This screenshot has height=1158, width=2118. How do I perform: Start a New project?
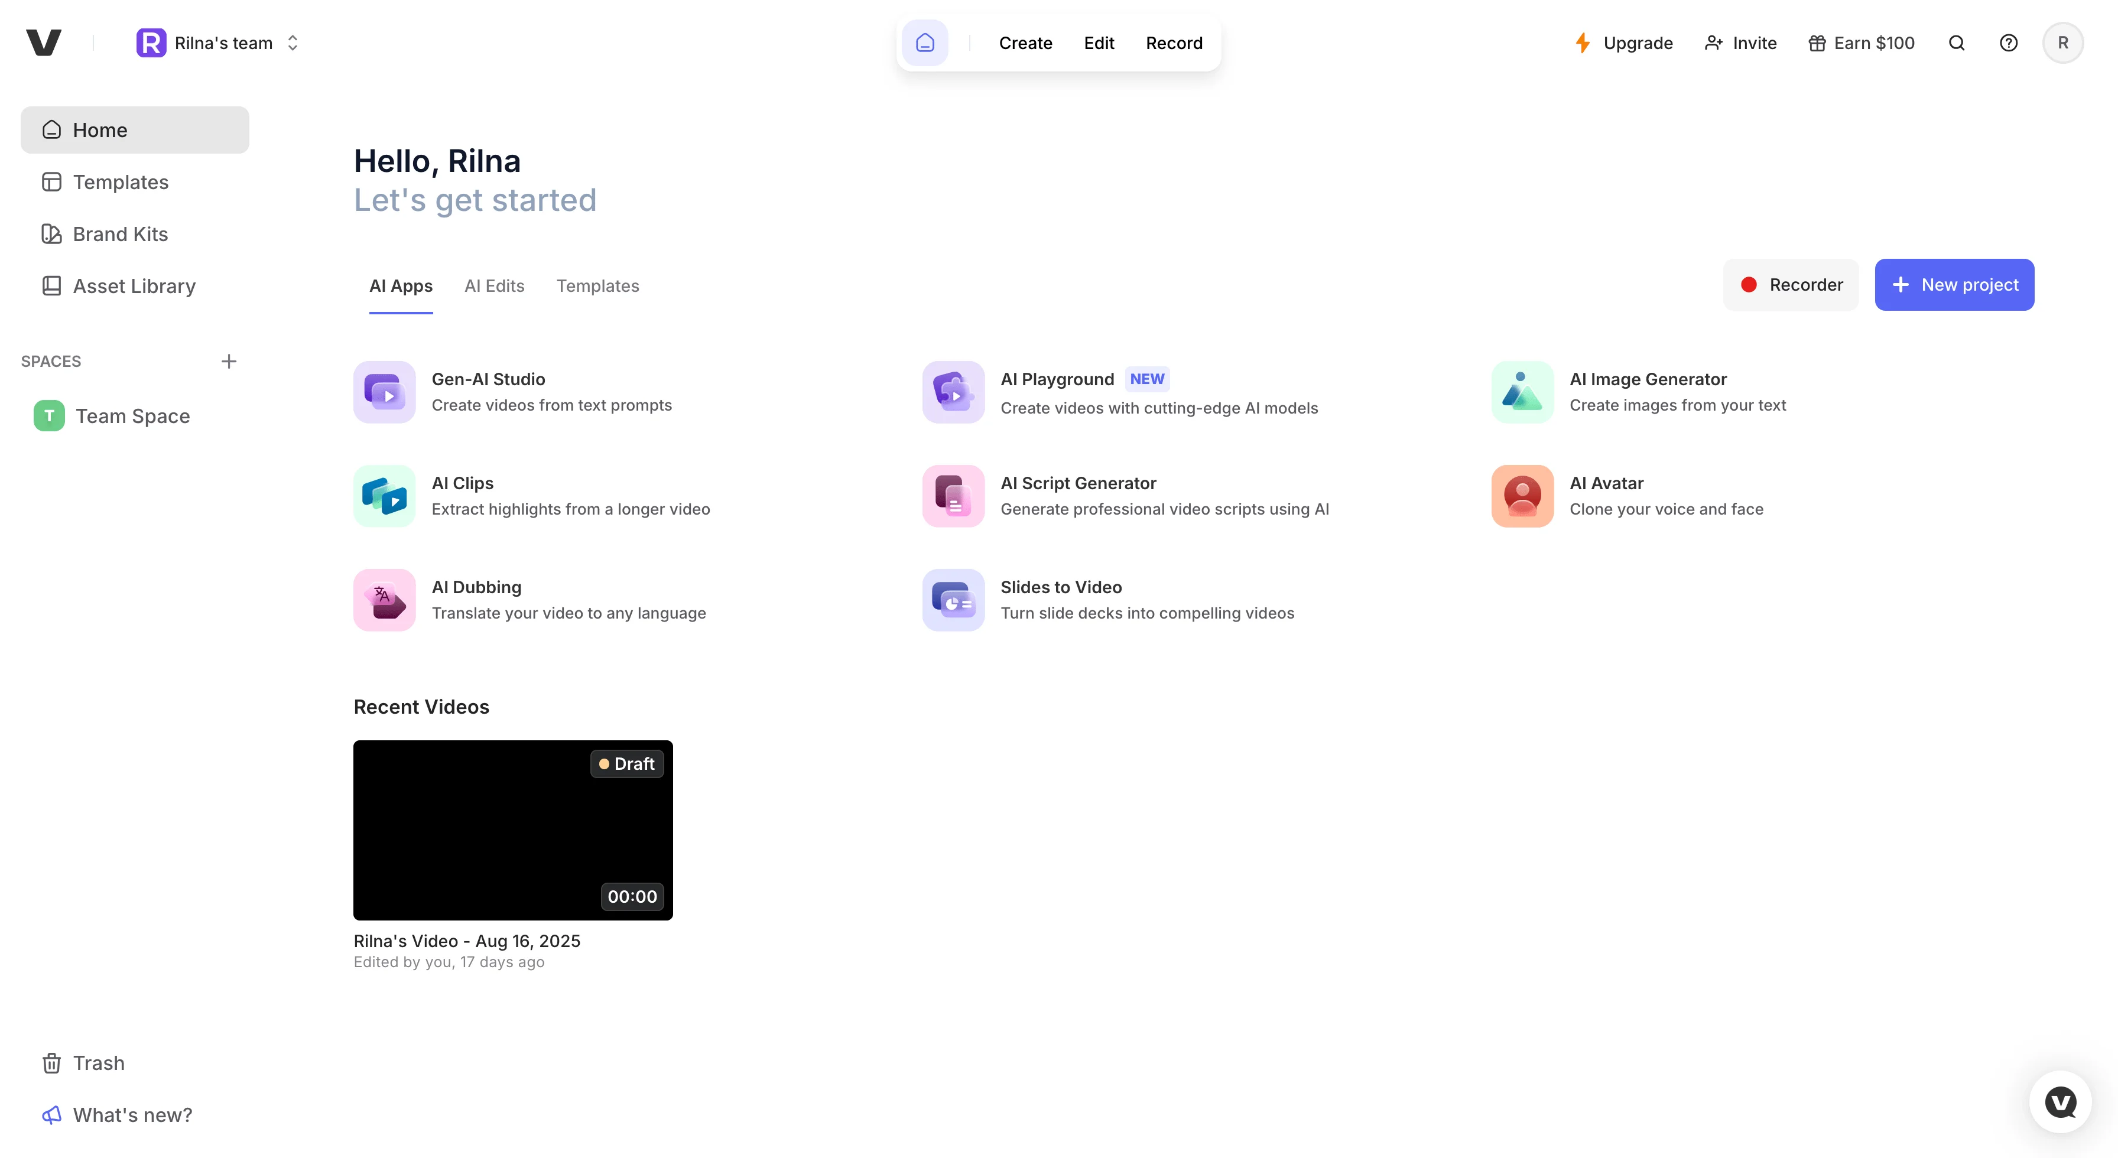1954,284
